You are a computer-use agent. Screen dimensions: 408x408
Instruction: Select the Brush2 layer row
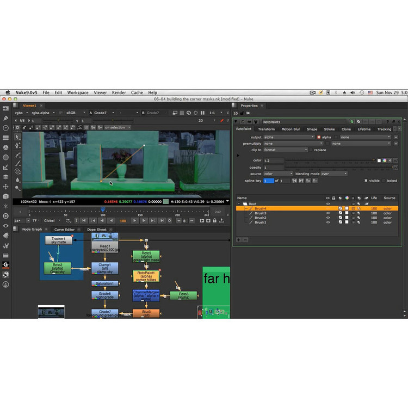coord(283,218)
